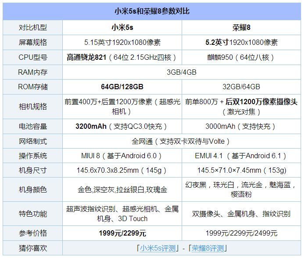305x258 pixels.
Task: Select the 双摄像头、金属机身、指纹识别 cell
Action: tap(241, 214)
